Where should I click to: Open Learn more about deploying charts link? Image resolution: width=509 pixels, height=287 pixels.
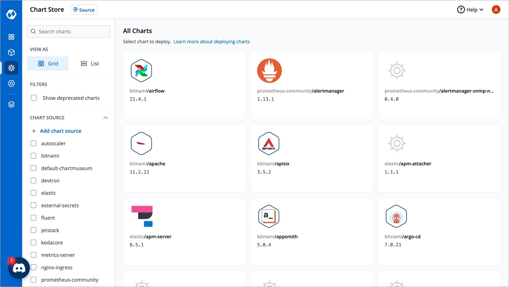coord(211,42)
